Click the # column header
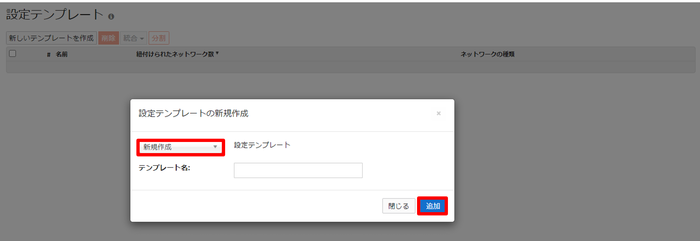Screen dimensions: 700x241 49,55
